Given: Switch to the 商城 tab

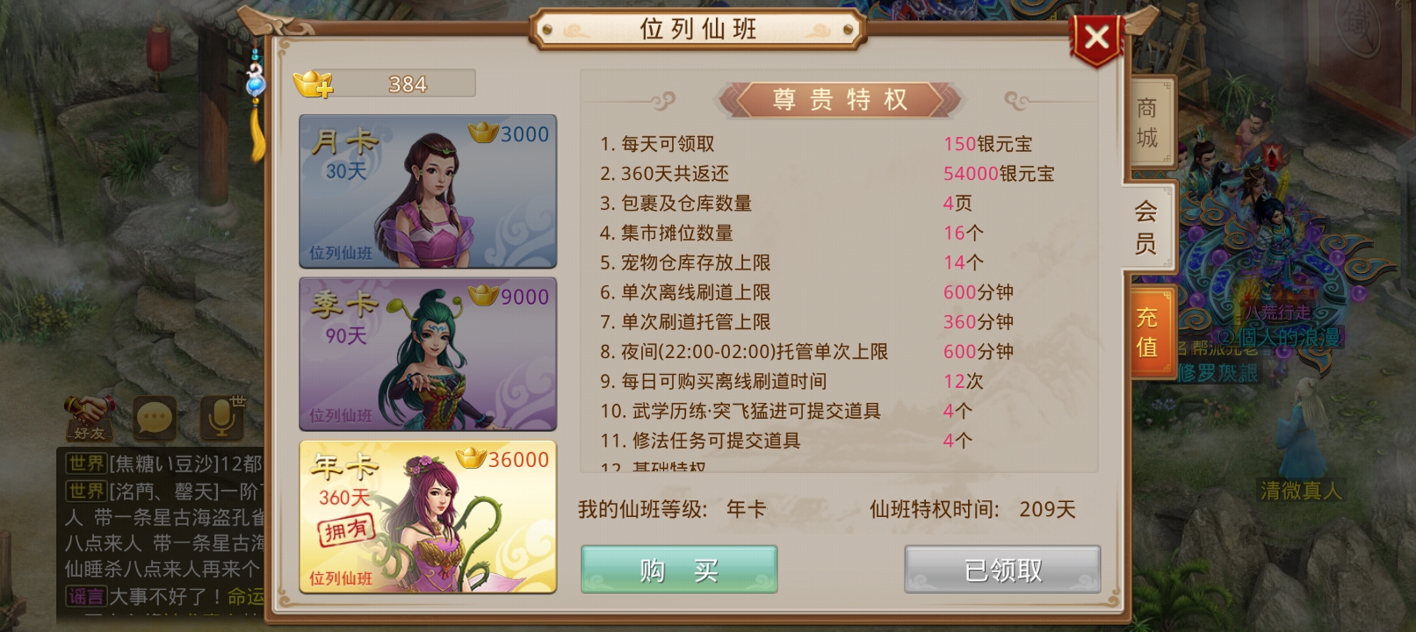Looking at the screenshot, I should click(1147, 123).
